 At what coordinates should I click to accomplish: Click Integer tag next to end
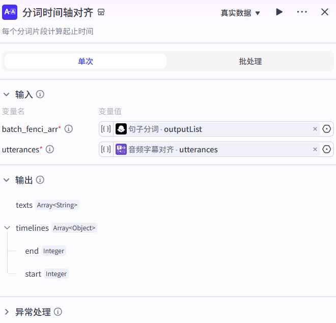point(53,251)
